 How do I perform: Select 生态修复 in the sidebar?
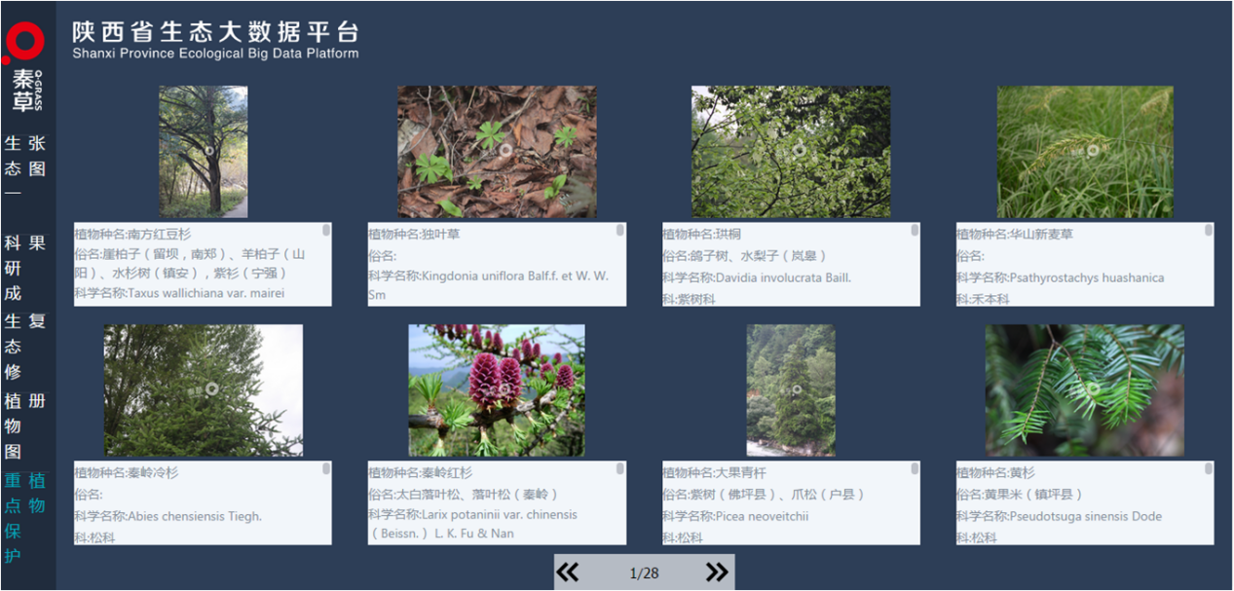pos(25,346)
